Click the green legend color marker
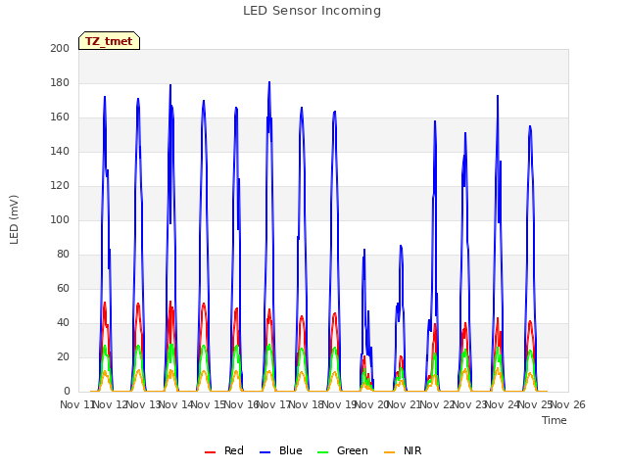The height and width of the screenshot is (470, 627). pos(322,452)
